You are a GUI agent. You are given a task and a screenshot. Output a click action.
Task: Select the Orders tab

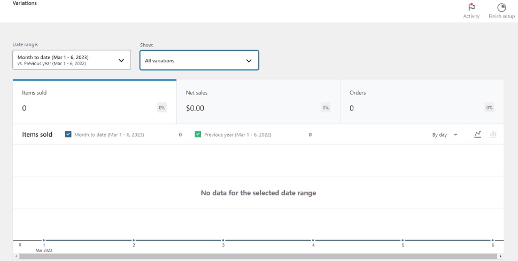click(422, 101)
